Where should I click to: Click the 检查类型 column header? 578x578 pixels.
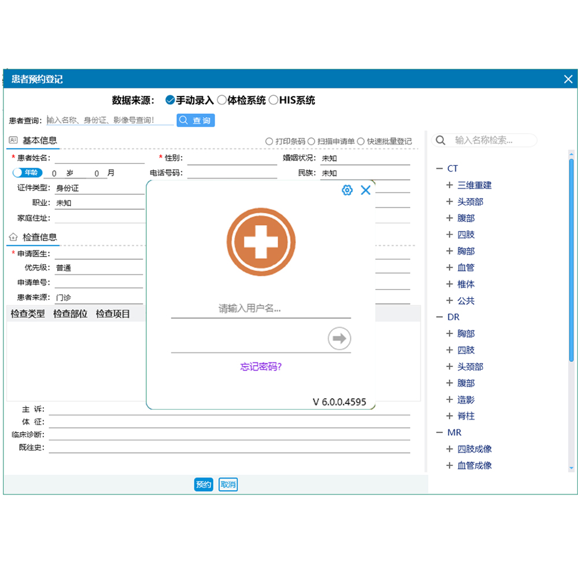coord(28,314)
